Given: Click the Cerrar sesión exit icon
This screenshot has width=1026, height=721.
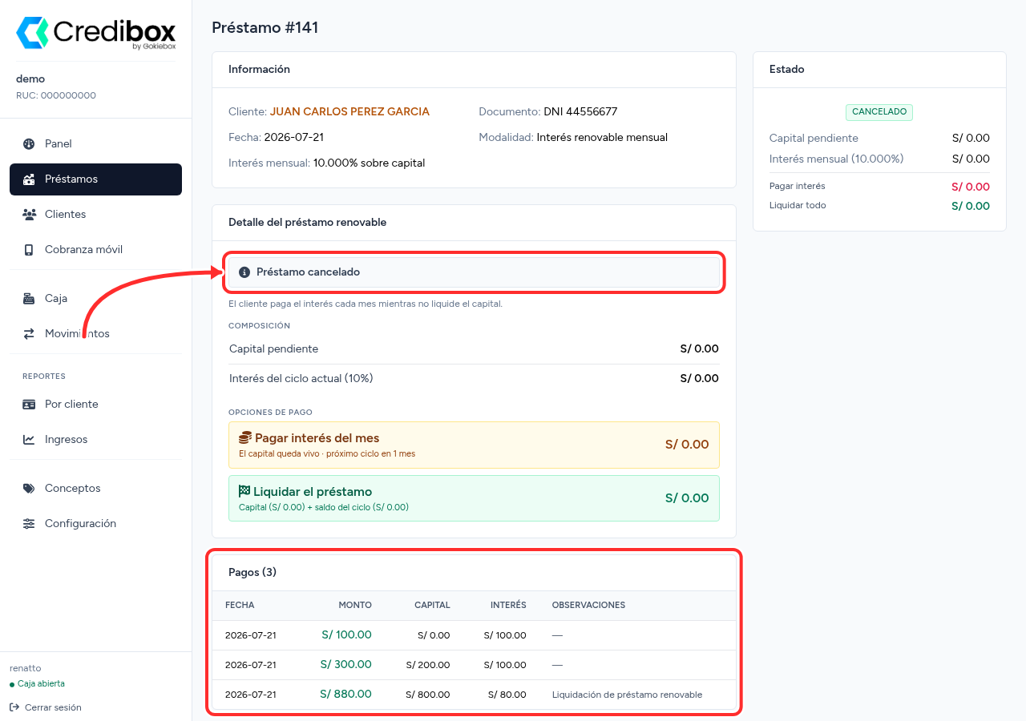Looking at the screenshot, I should 14,707.
